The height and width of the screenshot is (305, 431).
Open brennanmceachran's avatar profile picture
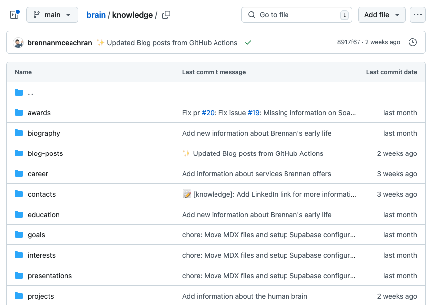(x=18, y=43)
